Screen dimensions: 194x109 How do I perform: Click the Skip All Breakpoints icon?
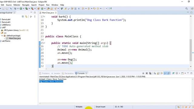(x=11, y=8)
